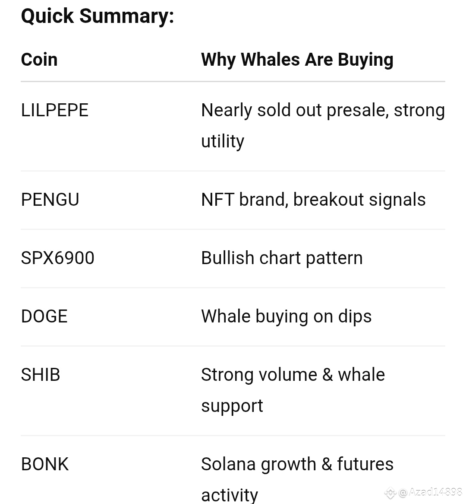Select the SHIB coin cell
Viewport: 466px width, 504px height.
pos(41,375)
